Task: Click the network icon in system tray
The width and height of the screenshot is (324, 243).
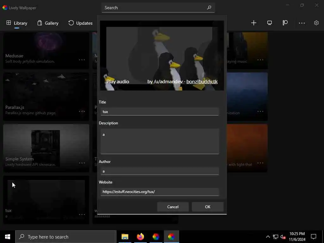Action: (276, 237)
